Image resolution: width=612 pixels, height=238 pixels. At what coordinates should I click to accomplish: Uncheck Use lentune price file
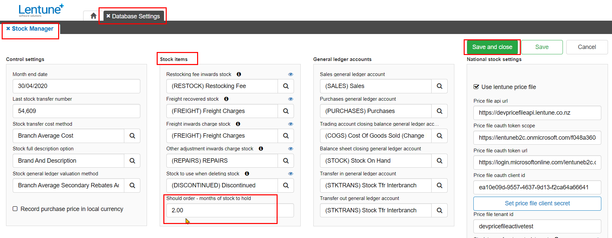click(476, 87)
